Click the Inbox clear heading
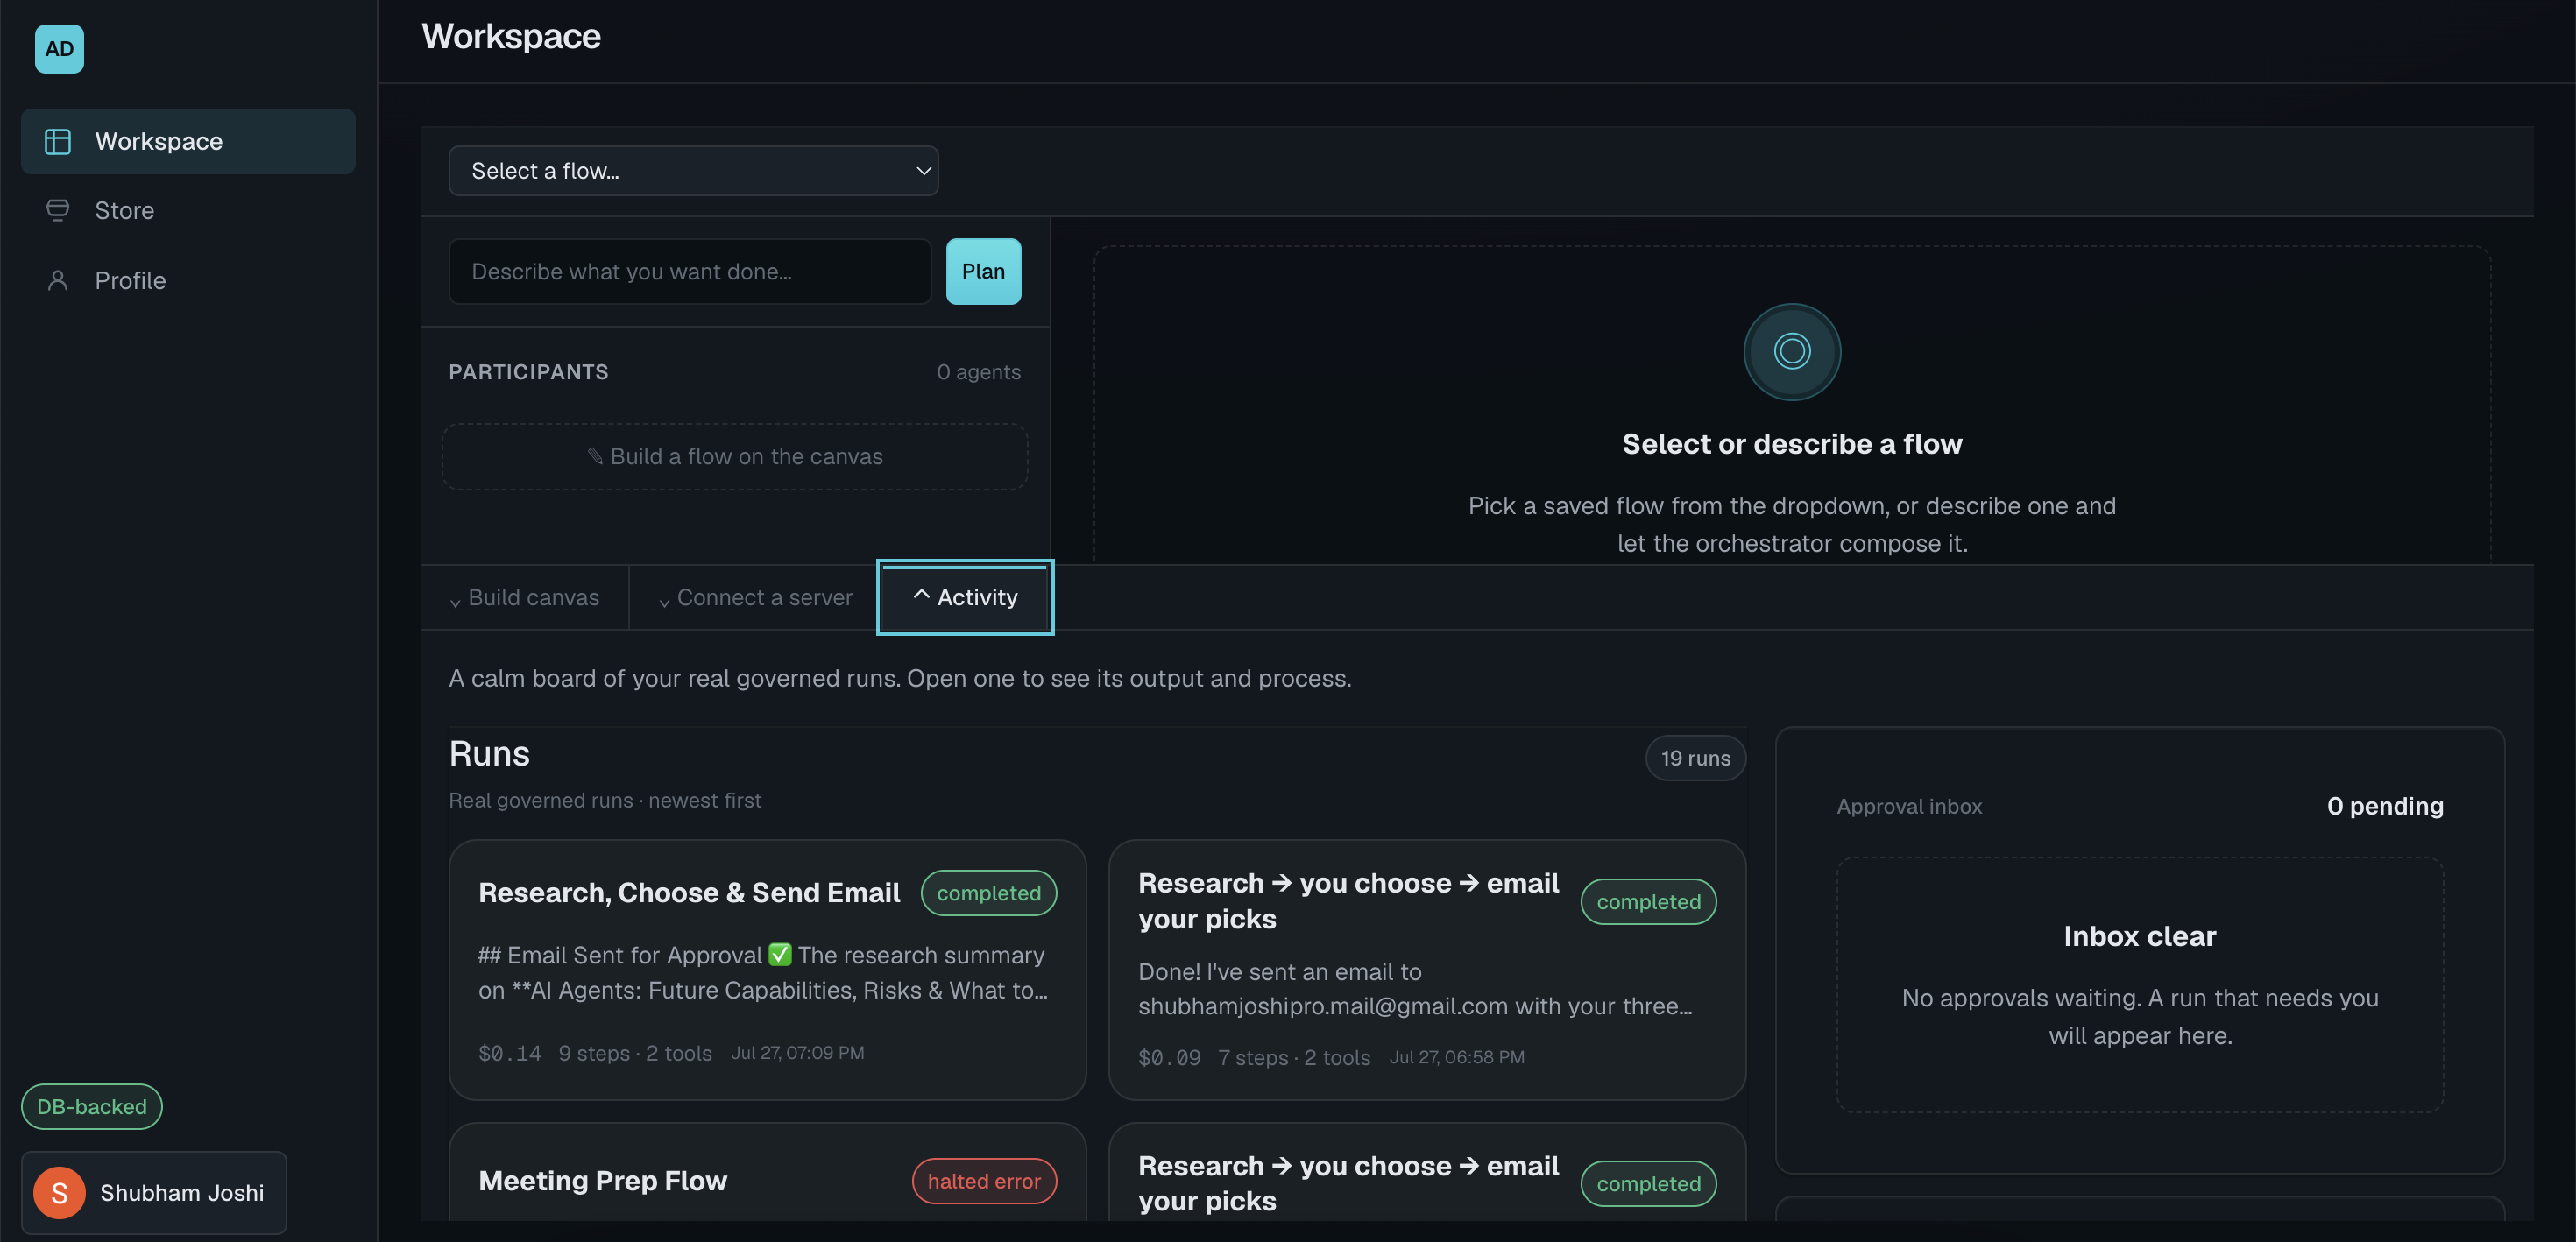This screenshot has height=1242, width=2576. 2140,937
